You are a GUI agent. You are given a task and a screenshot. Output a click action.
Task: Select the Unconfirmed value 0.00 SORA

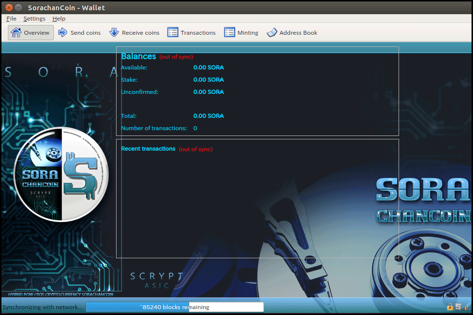point(209,92)
